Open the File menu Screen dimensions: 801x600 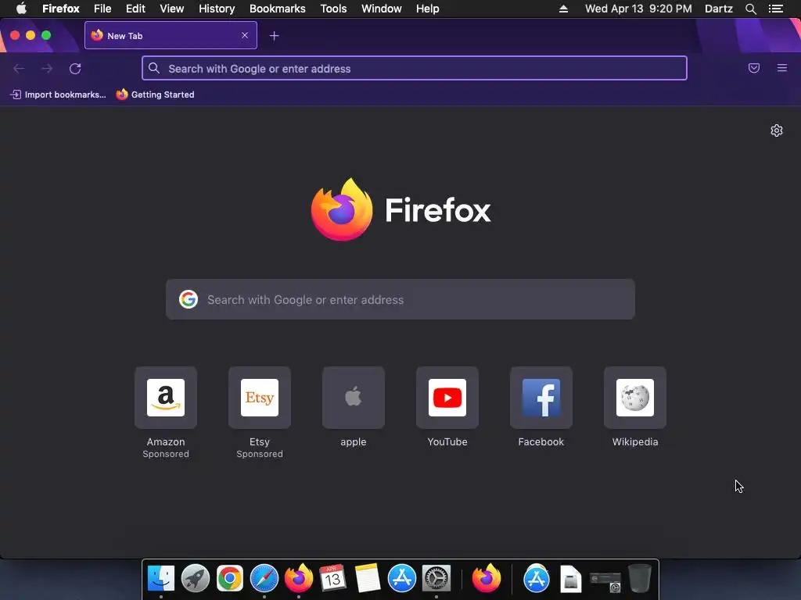[102, 9]
